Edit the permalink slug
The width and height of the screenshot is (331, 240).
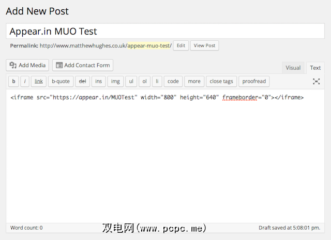pos(181,45)
